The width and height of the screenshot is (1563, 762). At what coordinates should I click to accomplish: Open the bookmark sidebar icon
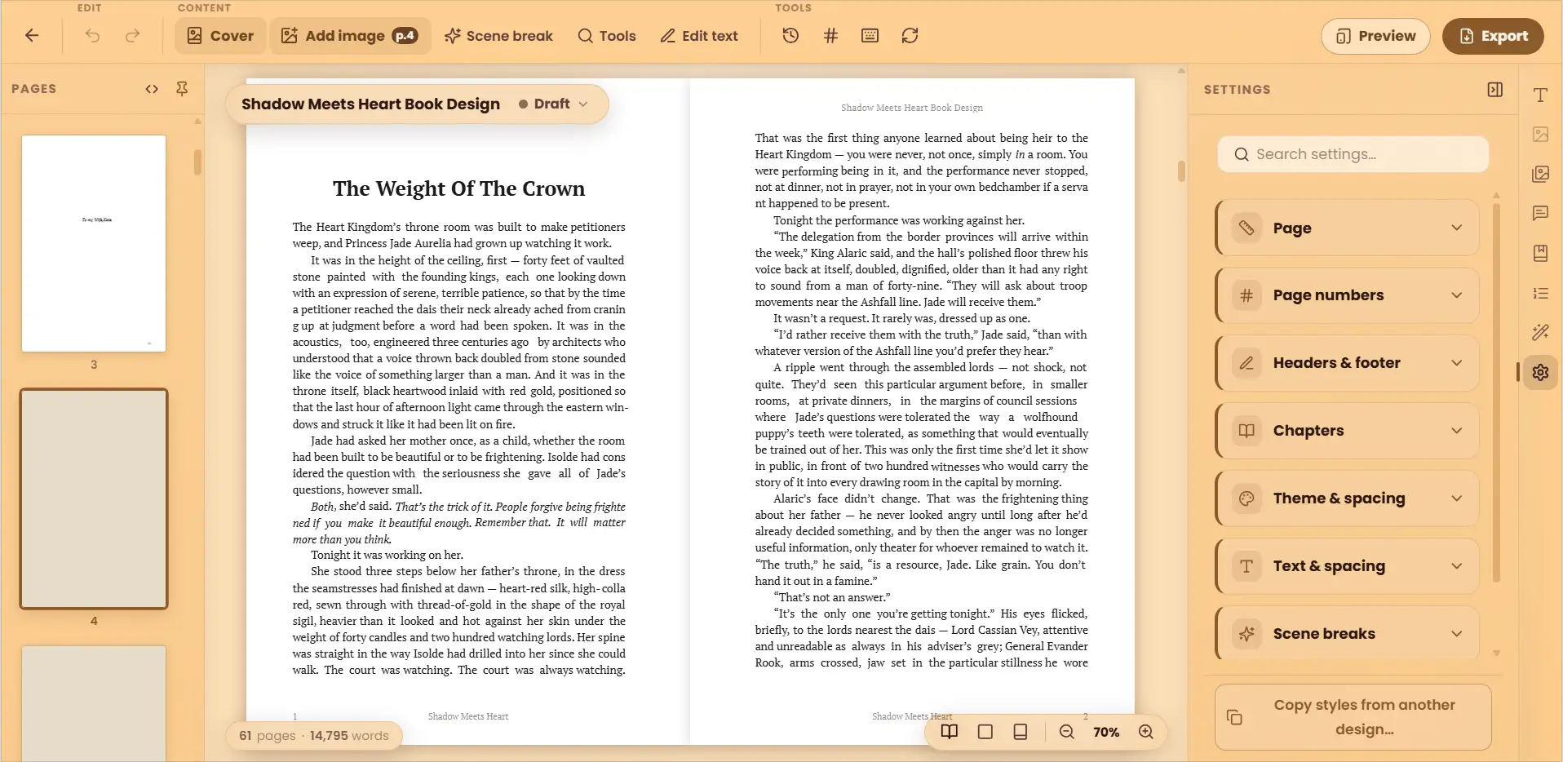click(1540, 254)
